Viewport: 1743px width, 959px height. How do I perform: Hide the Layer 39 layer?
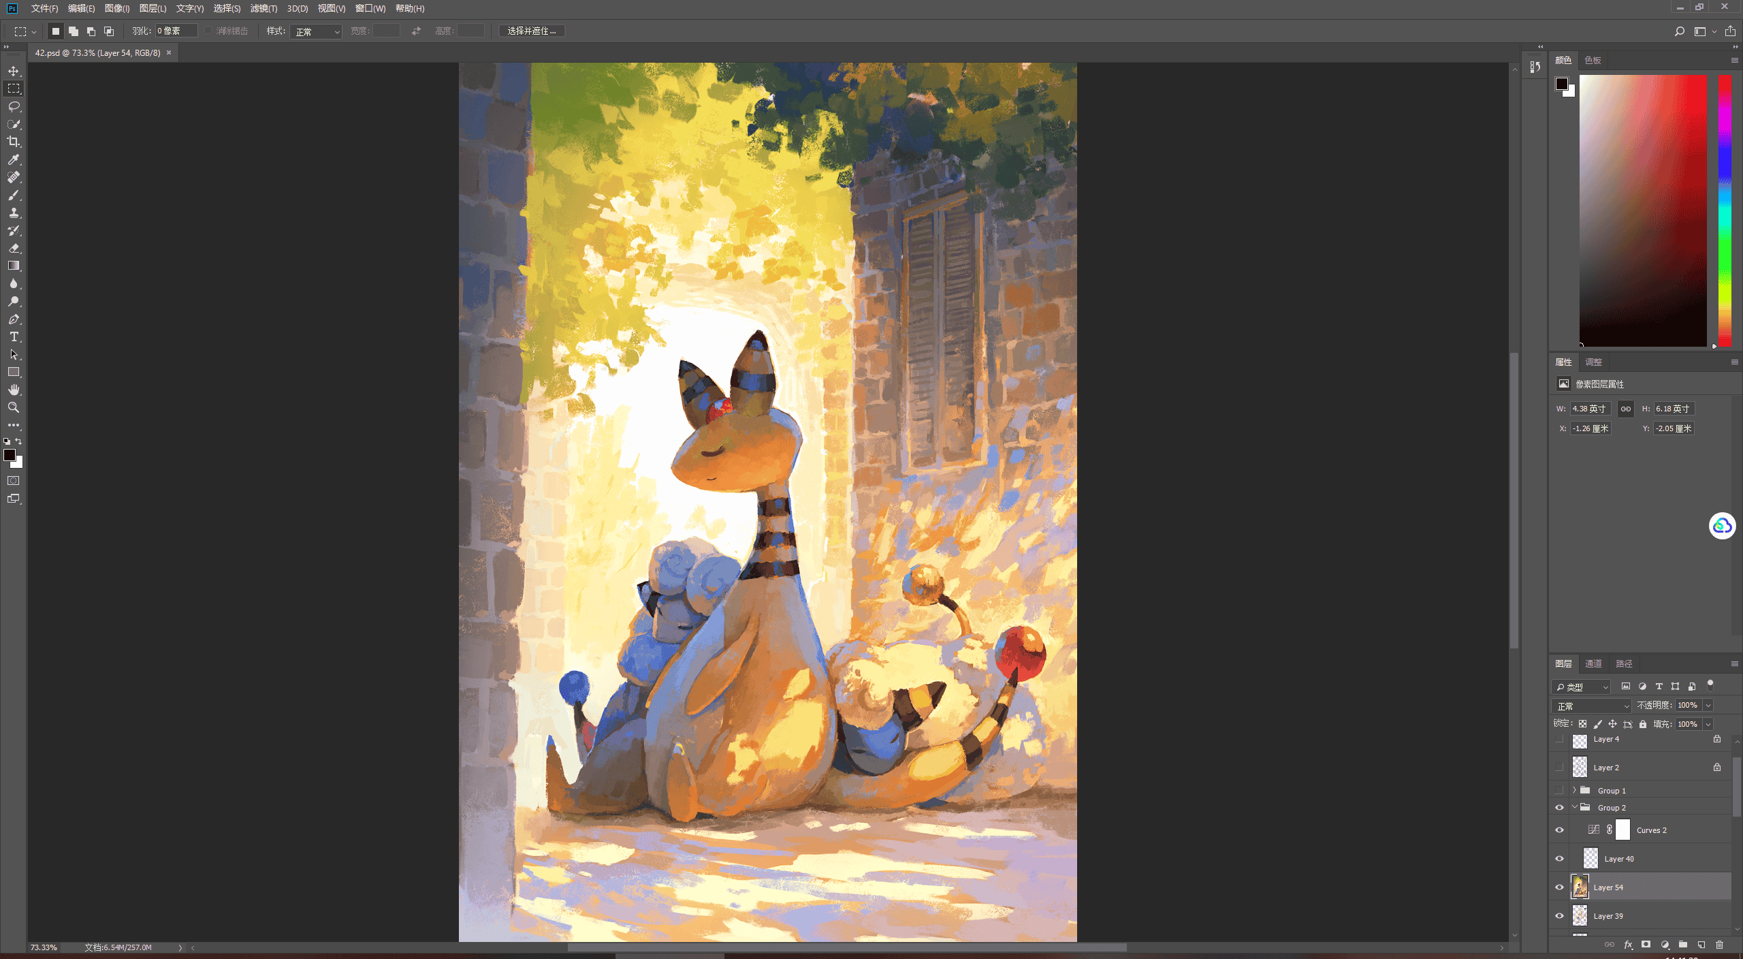click(1559, 916)
